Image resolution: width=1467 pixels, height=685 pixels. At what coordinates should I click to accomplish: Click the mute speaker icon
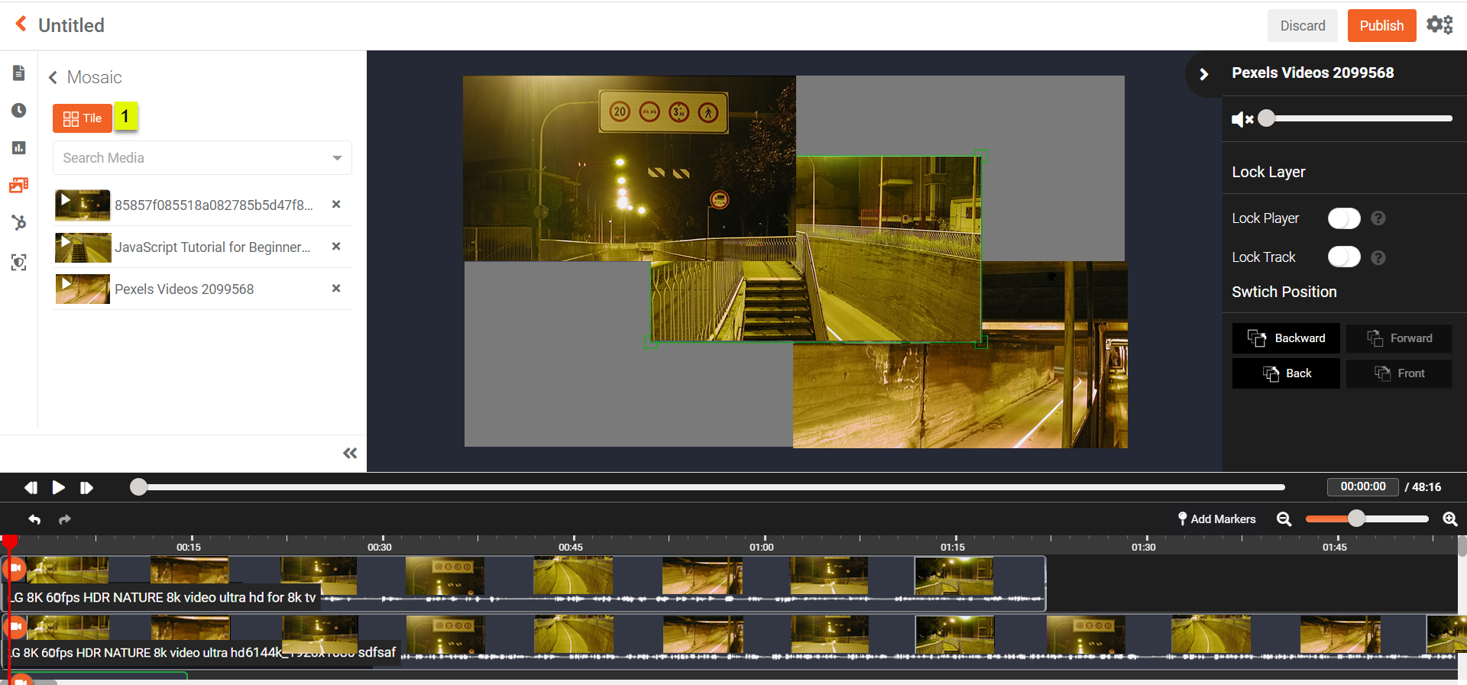click(1242, 119)
